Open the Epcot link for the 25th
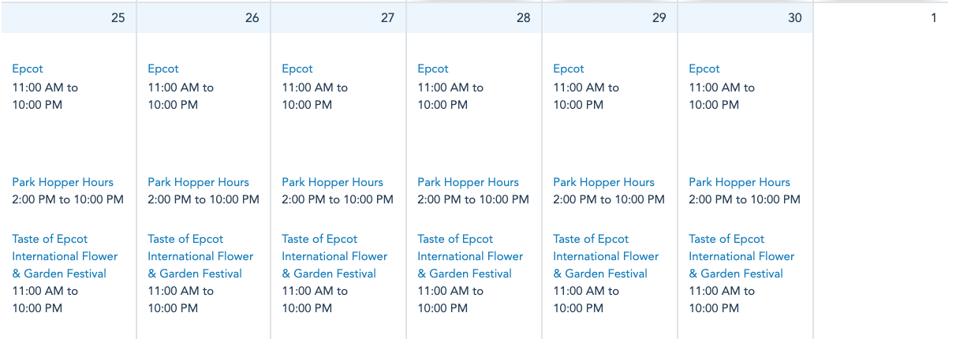This screenshot has height=339, width=956. coord(28,69)
